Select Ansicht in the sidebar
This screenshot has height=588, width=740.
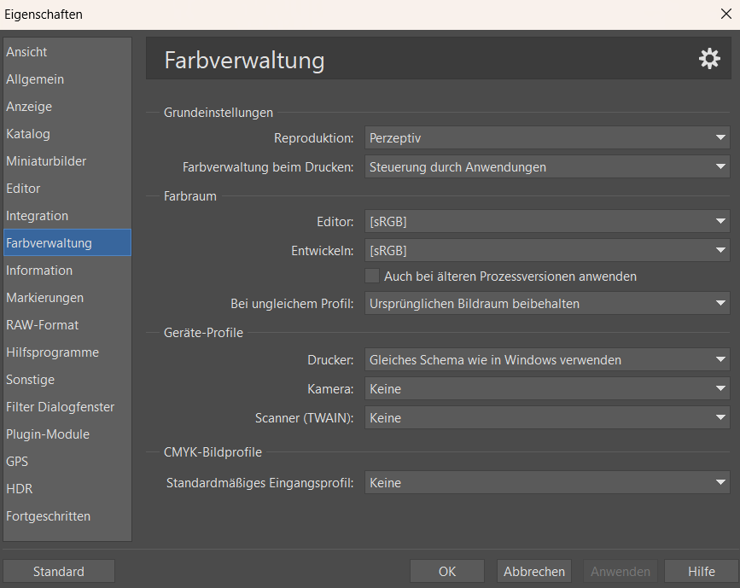[x=67, y=52]
